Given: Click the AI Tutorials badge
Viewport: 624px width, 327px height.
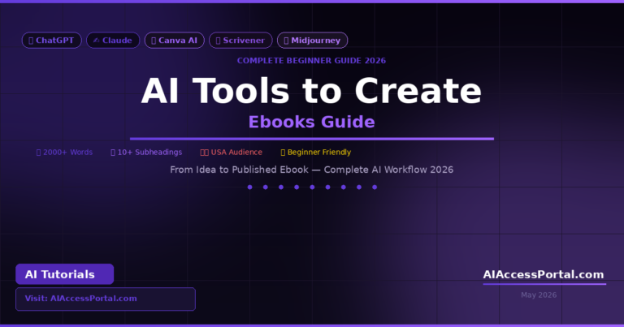Looking at the screenshot, I should click(64, 274).
